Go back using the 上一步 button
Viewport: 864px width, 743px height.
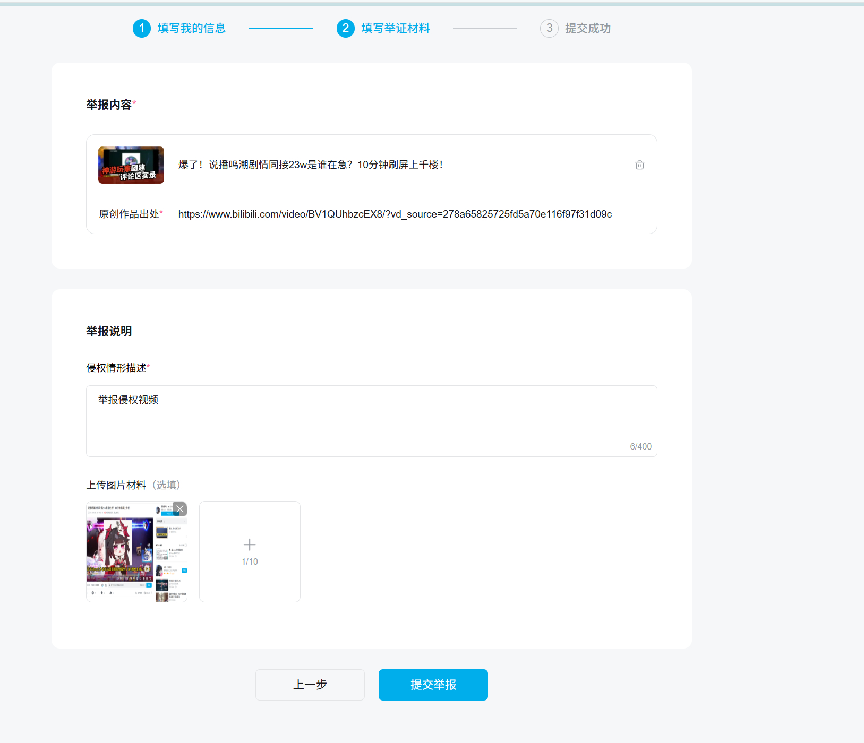(310, 685)
